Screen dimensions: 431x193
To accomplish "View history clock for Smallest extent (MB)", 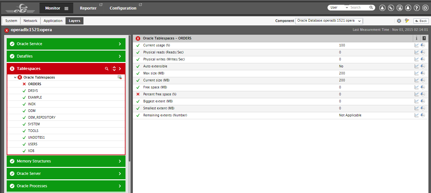I will [x=423, y=108].
